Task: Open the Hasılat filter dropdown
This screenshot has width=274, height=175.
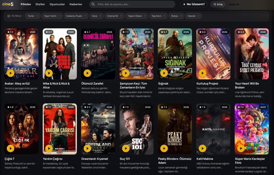Action: [193, 16]
